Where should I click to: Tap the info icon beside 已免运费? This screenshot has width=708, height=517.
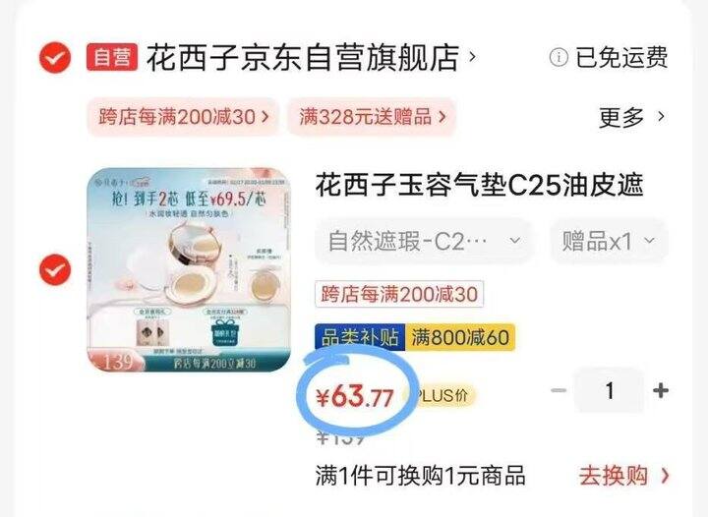tap(559, 58)
